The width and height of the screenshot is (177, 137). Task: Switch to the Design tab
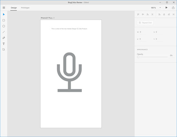[14, 8]
